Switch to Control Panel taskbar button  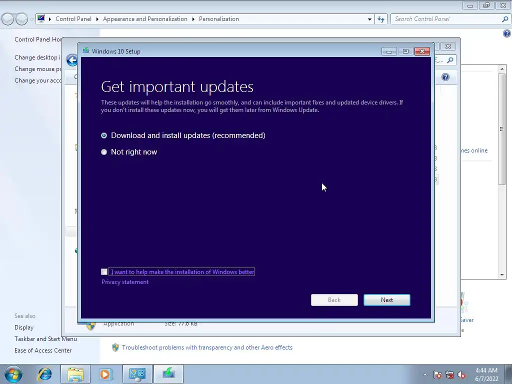(x=137, y=374)
